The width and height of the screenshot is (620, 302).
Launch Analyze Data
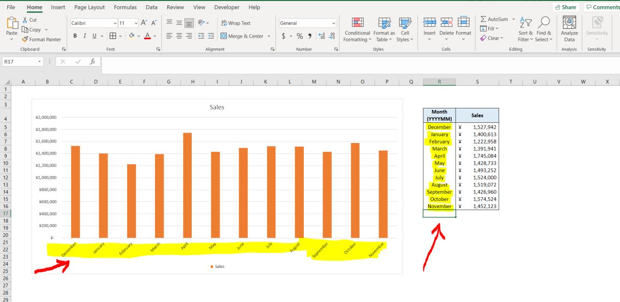click(569, 29)
